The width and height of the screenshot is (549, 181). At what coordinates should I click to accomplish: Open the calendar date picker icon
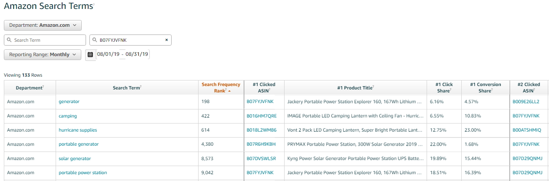coord(90,55)
